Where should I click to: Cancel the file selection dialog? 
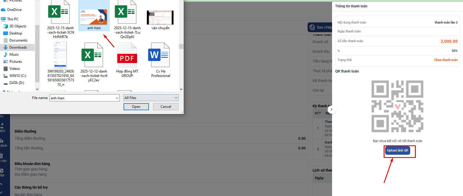pyautogui.click(x=165, y=107)
